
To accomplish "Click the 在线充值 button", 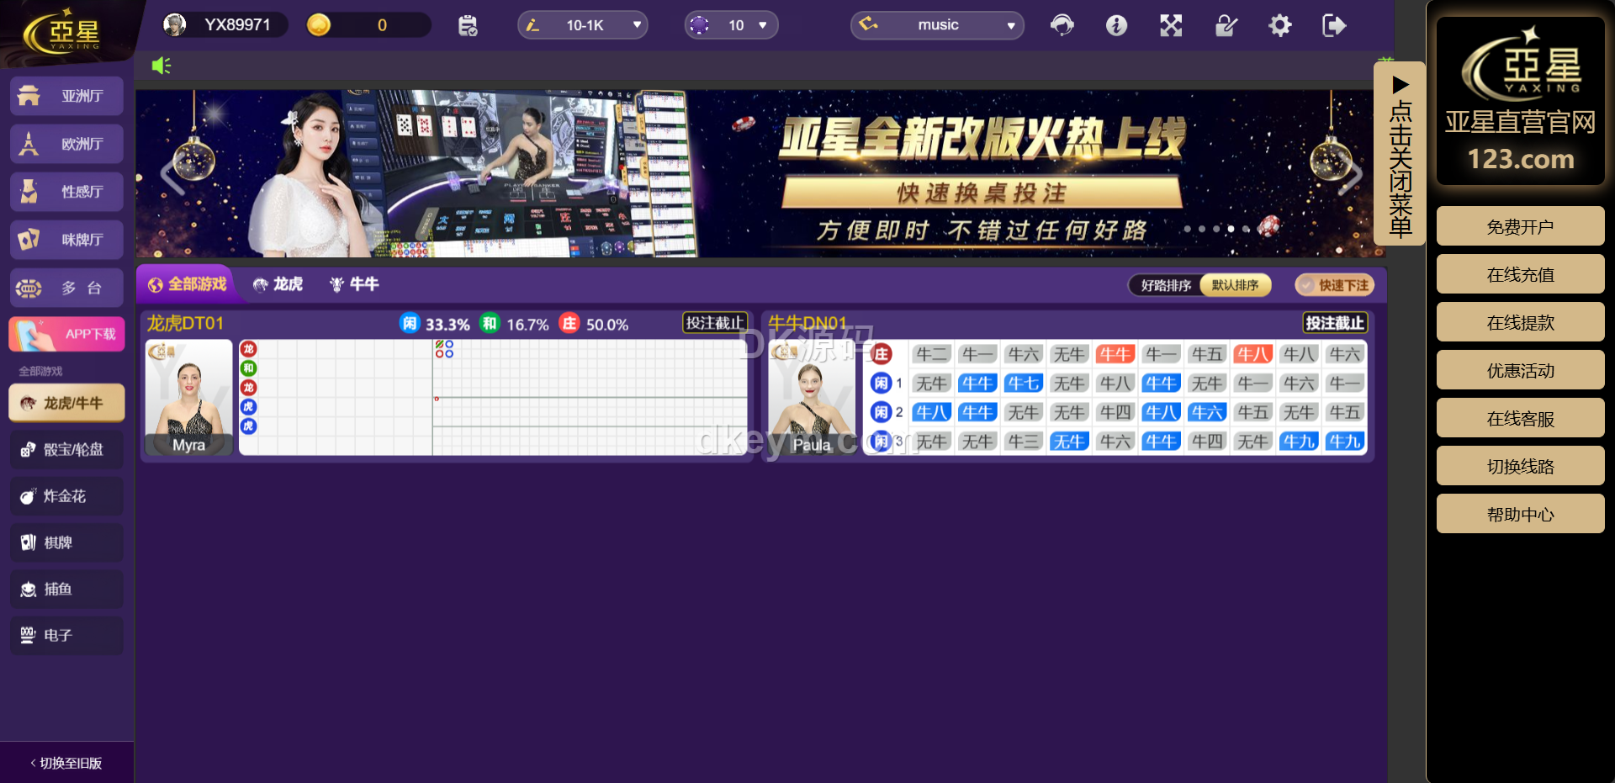I will pos(1520,274).
